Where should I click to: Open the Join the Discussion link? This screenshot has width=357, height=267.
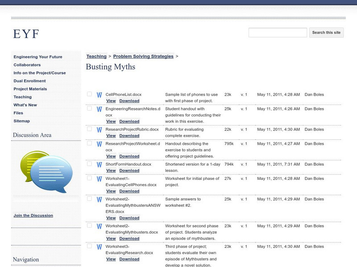[x=33, y=216]
